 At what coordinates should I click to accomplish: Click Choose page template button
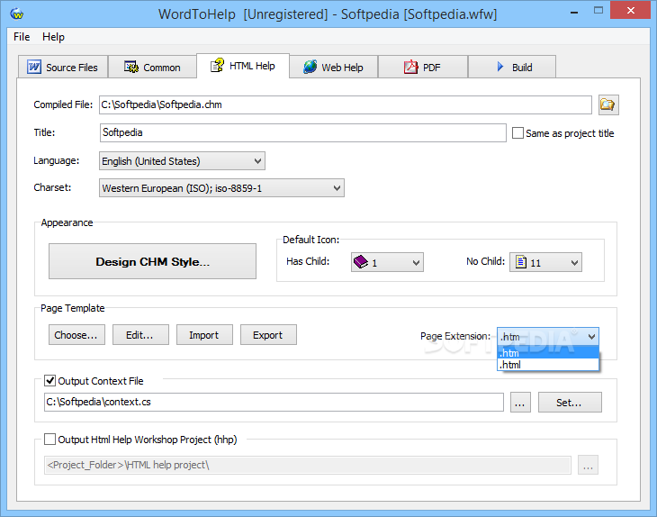[76, 334]
